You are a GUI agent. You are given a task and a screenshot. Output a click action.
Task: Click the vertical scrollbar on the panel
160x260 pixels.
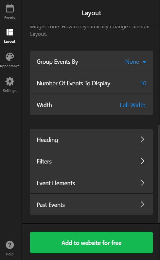(159, 174)
